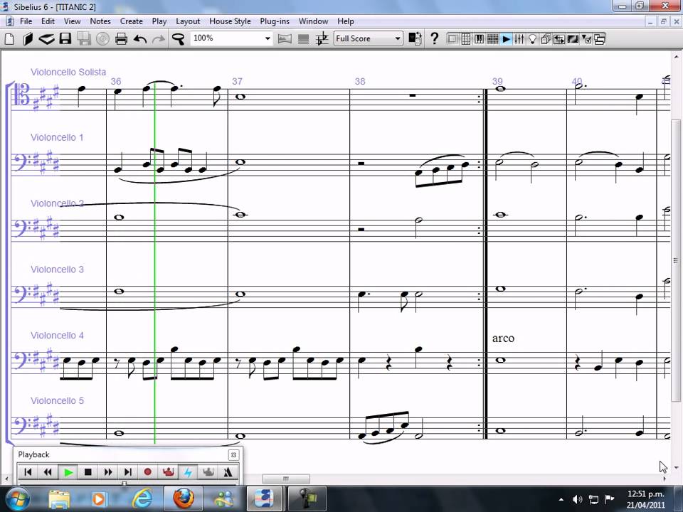Click the horizontal scrollbar thumb
The image size is (683, 512).
(x=286, y=479)
